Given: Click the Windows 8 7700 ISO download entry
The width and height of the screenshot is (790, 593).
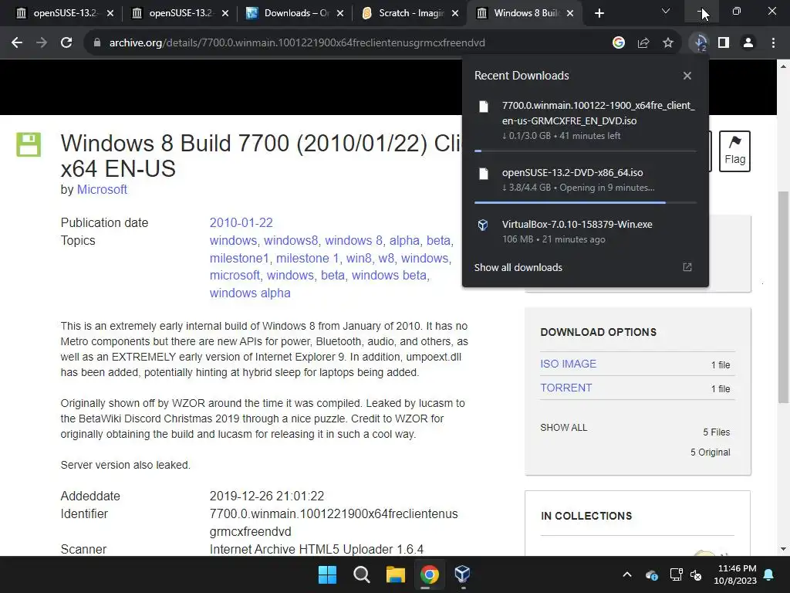Looking at the screenshot, I should (x=586, y=121).
